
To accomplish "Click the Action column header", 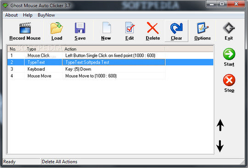I will (x=113, y=49).
